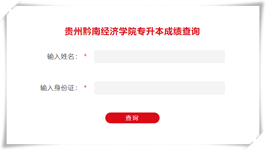Screen dimensions: 266x150
Task: Place the cursor in the second gray input box
Action: pos(159,88)
